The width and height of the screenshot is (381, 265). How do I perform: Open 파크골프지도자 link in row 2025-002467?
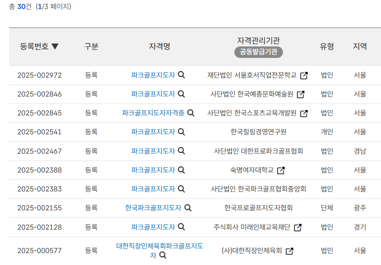coord(153,151)
